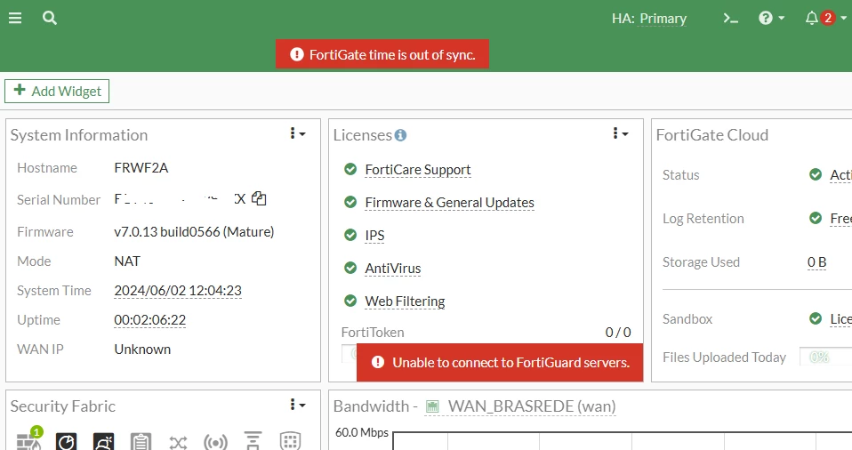852x450 pixels.
Task: Click the System Time value
Action: coord(178,291)
